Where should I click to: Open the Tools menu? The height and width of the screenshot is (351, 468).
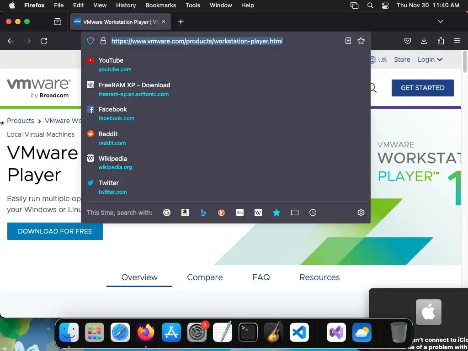pyautogui.click(x=193, y=5)
